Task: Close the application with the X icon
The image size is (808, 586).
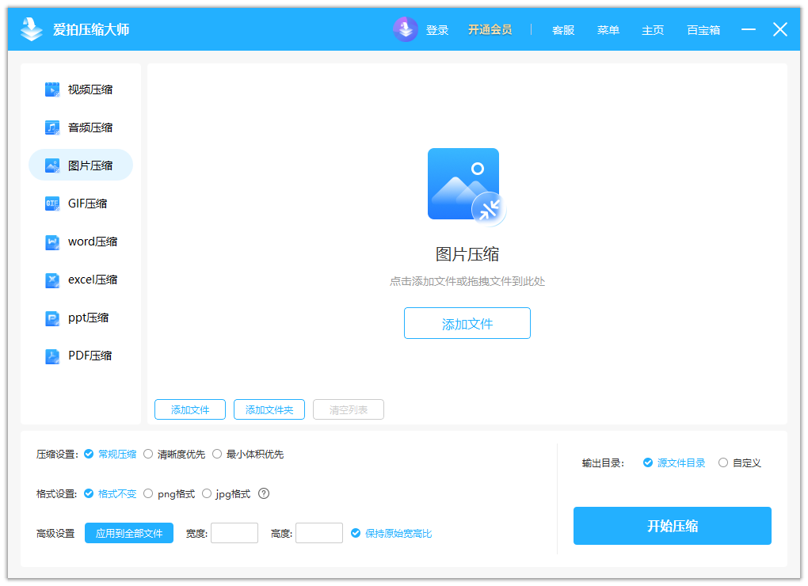Action: tap(780, 29)
